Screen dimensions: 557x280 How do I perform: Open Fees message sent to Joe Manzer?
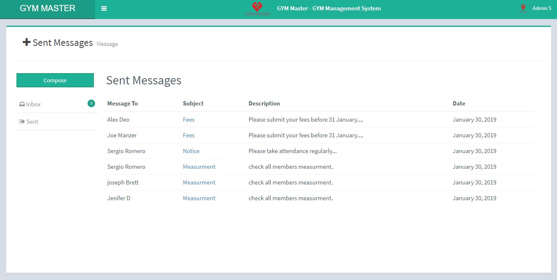click(x=188, y=136)
